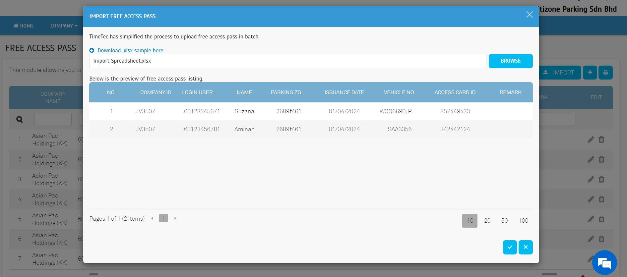This screenshot has height=277, width=627.
Task: Cancel import with the X button
Action: pyautogui.click(x=526, y=247)
